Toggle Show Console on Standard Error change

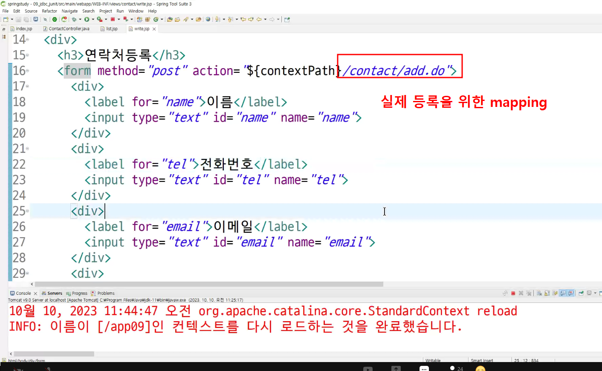pos(570,293)
